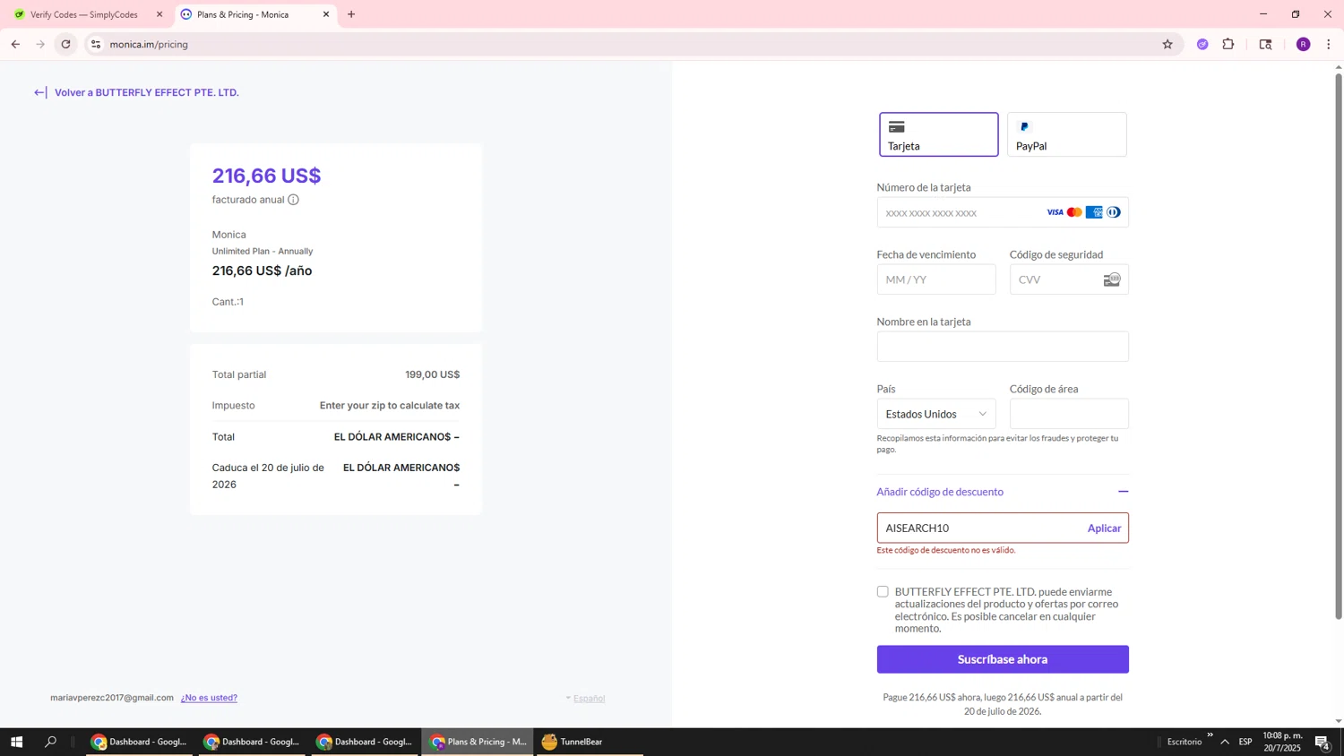Click the billing info circle icon
1344x756 pixels.
pos(293,200)
